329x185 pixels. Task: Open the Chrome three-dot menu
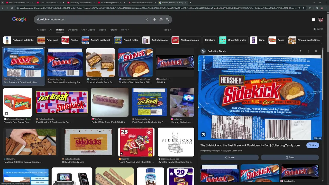tap(326, 8)
